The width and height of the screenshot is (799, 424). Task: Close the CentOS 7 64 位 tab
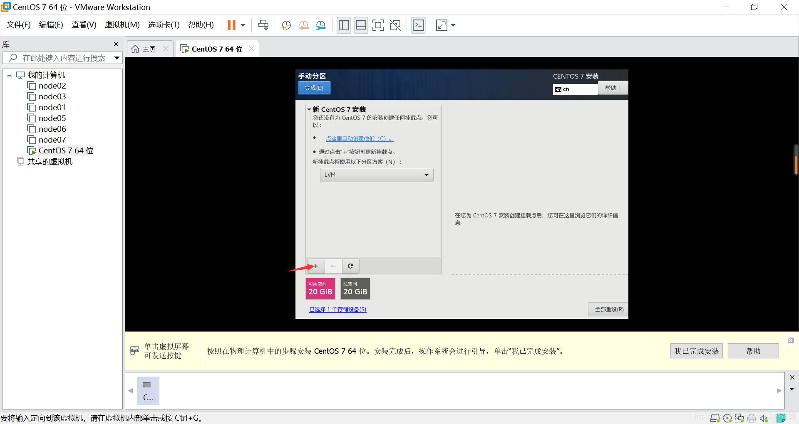pos(251,49)
